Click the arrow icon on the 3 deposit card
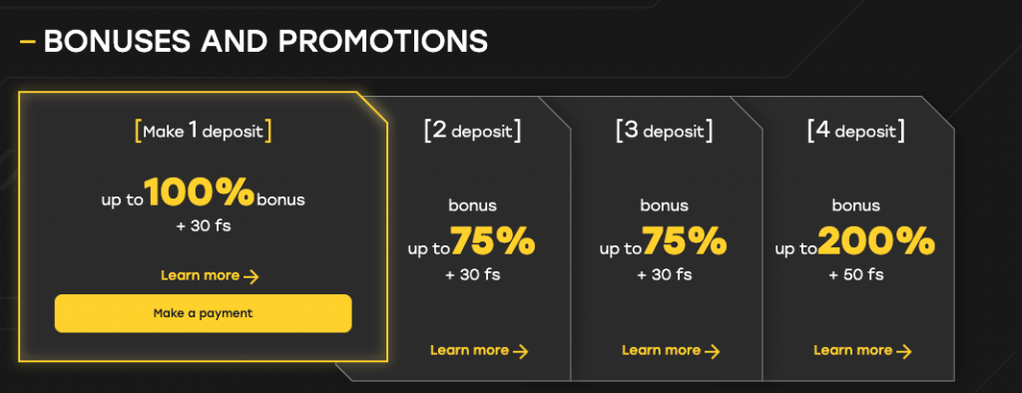The height and width of the screenshot is (393, 1022). [712, 352]
